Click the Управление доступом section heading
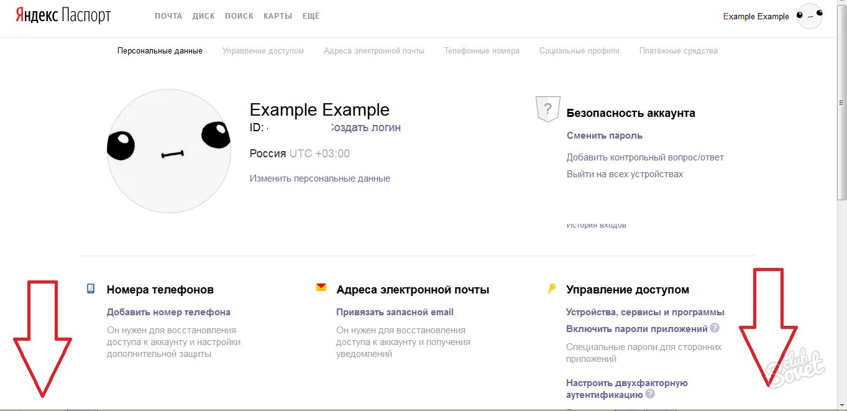The width and height of the screenshot is (847, 411). (628, 290)
